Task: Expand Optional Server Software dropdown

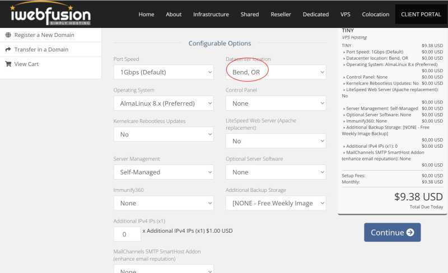Action: (276, 172)
